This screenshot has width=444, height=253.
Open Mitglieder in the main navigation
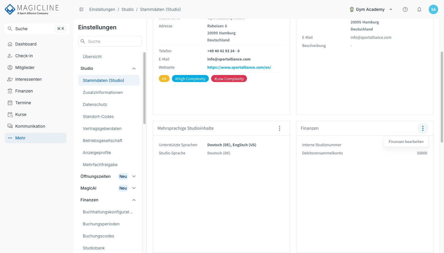click(x=36, y=68)
